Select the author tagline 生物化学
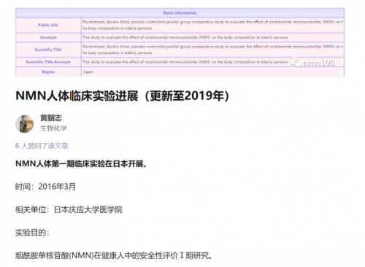Screen dimensions: 365x267 pos(53,128)
